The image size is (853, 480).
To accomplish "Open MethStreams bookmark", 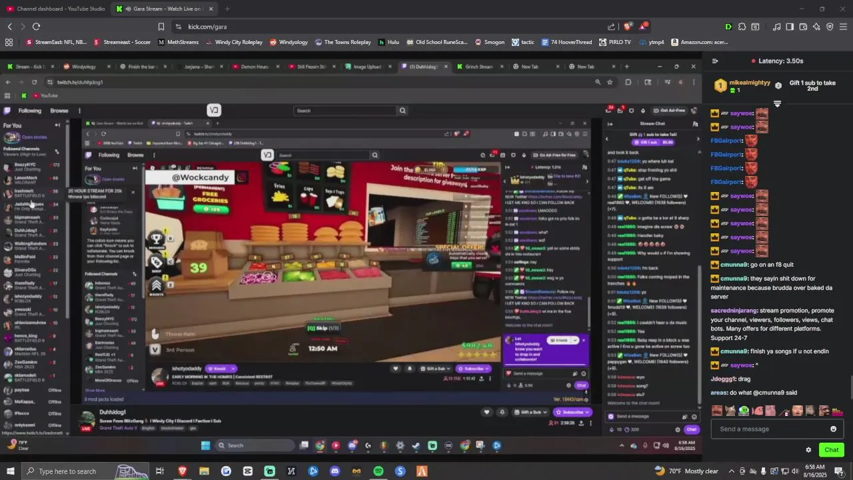I will coord(177,42).
